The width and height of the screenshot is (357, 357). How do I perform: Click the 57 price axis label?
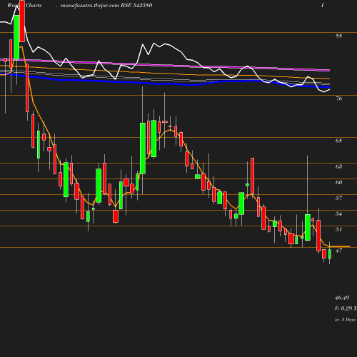338,198
